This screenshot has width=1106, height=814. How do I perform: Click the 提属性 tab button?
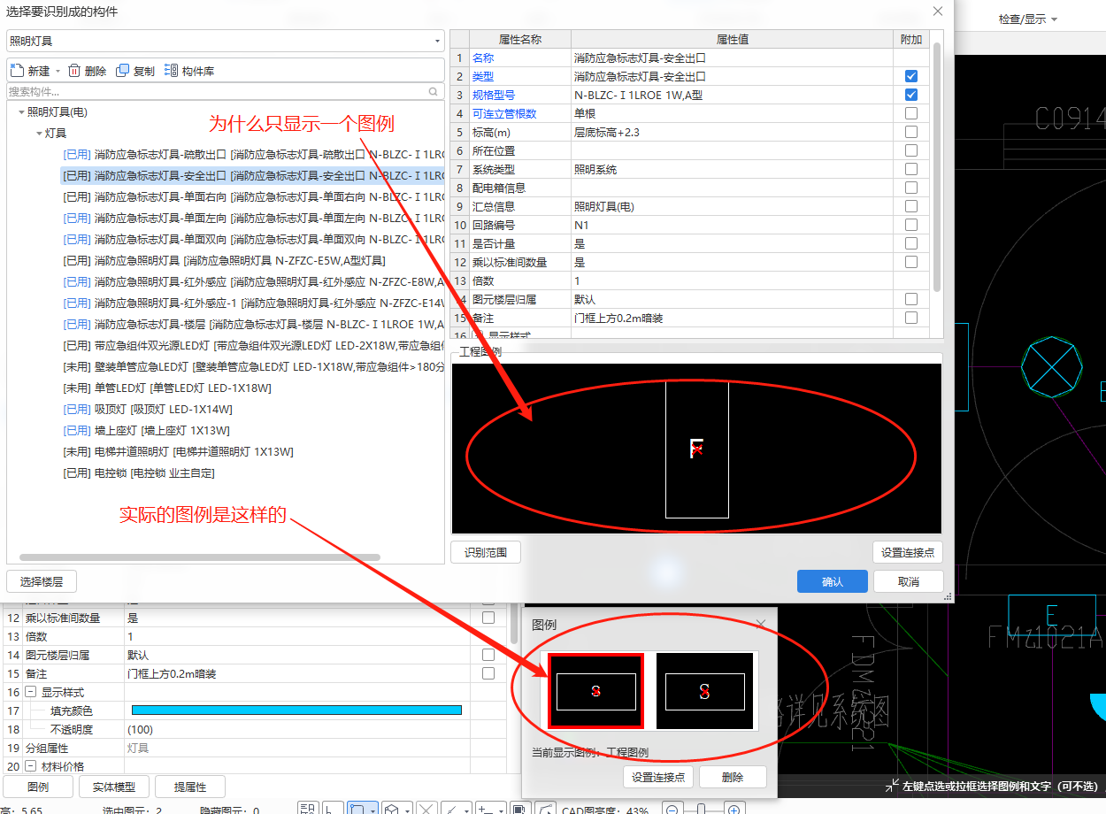point(190,787)
